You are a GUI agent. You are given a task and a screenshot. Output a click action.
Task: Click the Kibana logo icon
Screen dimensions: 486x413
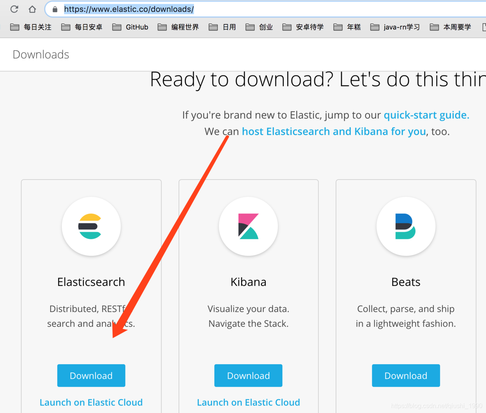coord(248,226)
